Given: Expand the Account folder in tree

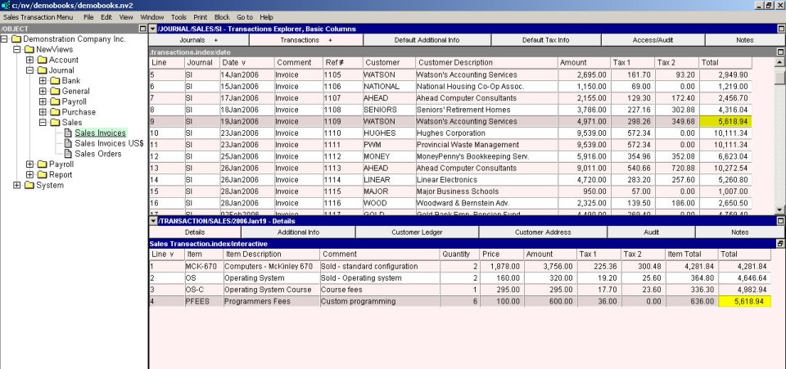Looking at the screenshot, I should coord(30,60).
